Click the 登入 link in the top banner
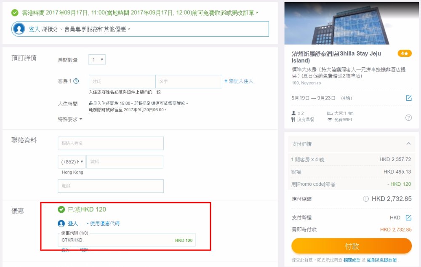The width and height of the screenshot is (421, 267). [x=34, y=29]
